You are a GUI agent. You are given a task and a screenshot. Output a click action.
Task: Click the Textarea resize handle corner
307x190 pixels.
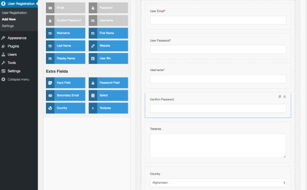(285, 156)
